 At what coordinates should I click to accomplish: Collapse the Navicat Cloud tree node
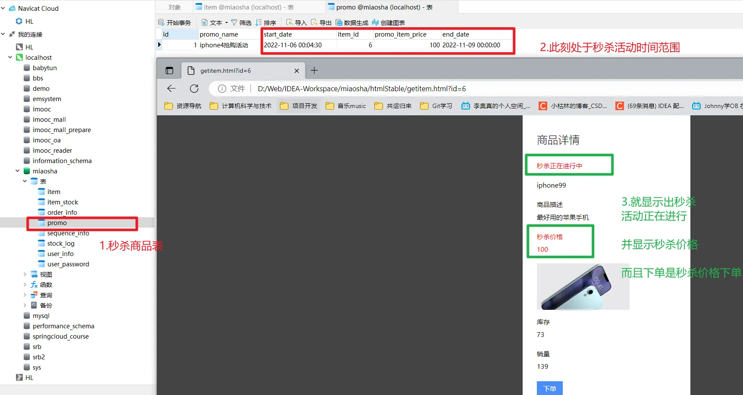(3, 8)
